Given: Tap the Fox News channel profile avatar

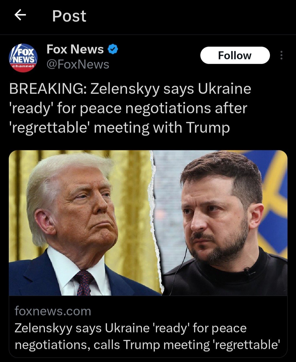Looking at the screenshot, I should click(x=23, y=58).
